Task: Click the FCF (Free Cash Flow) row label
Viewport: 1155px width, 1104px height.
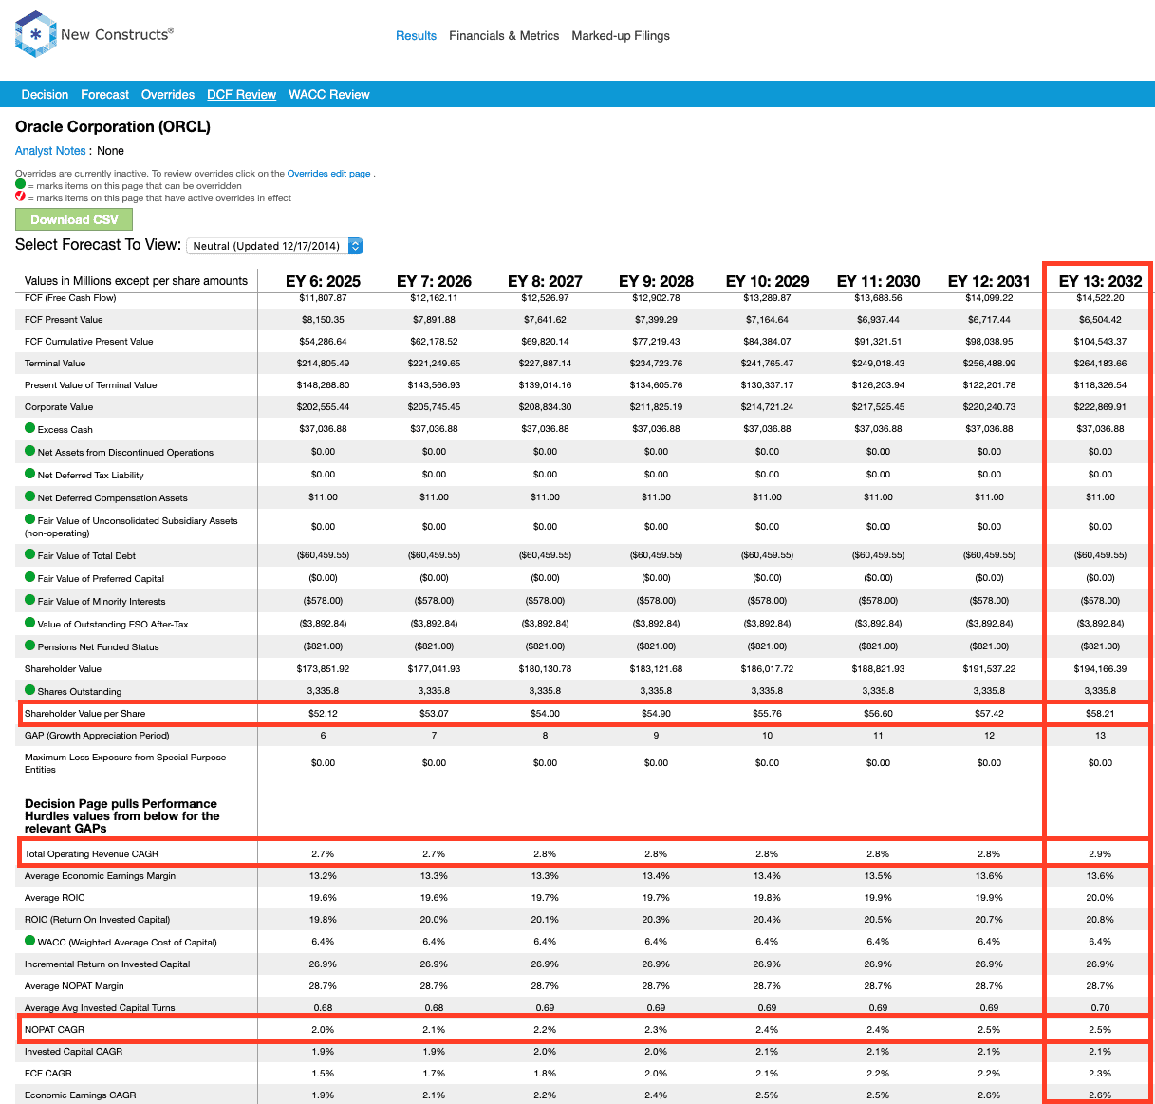Action: click(70, 297)
